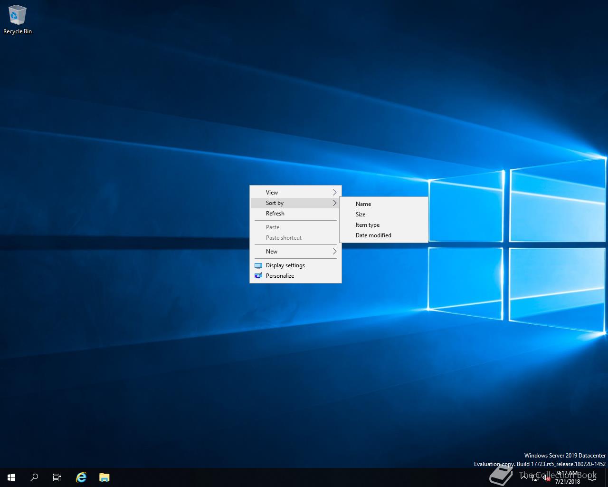Click Show desktop strip at taskbar edge

(607, 477)
